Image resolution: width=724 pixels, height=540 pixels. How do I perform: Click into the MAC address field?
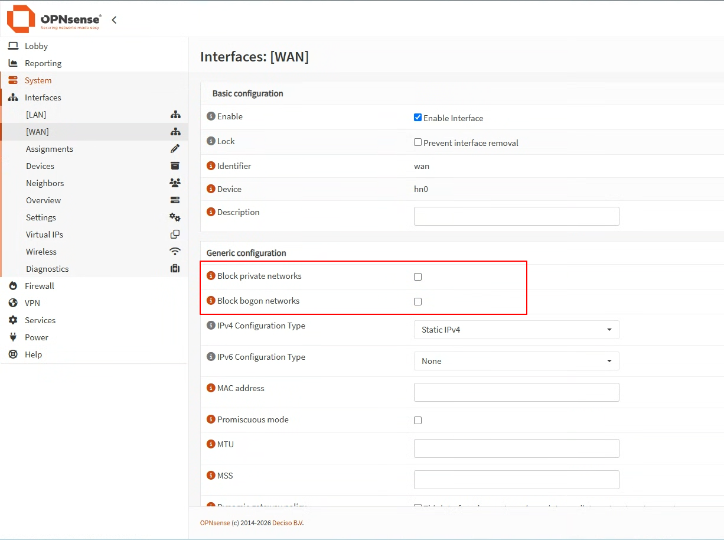coord(516,392)
